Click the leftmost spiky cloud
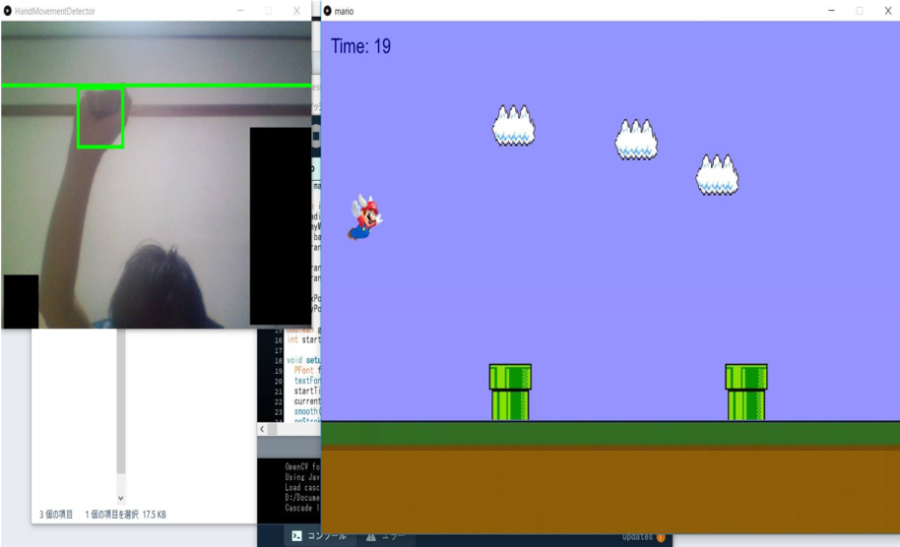The image size is (900, 547). [x=513, y=125]
